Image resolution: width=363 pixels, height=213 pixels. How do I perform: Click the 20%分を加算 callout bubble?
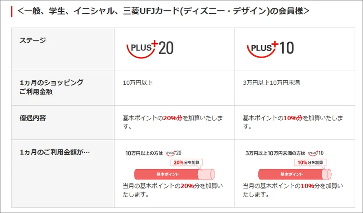point(186,163)
